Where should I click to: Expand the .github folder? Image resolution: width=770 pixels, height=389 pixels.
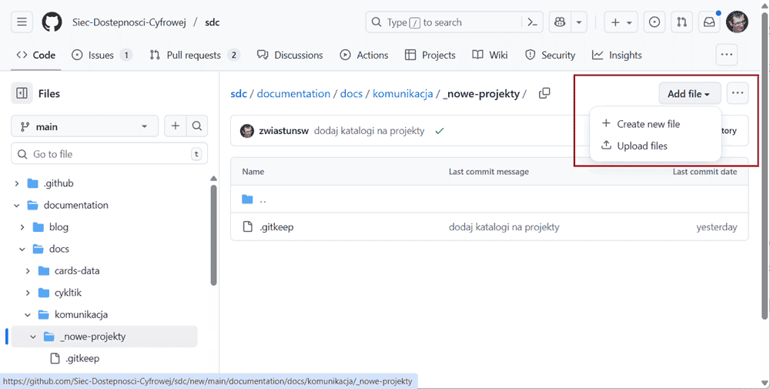[18, 183]
